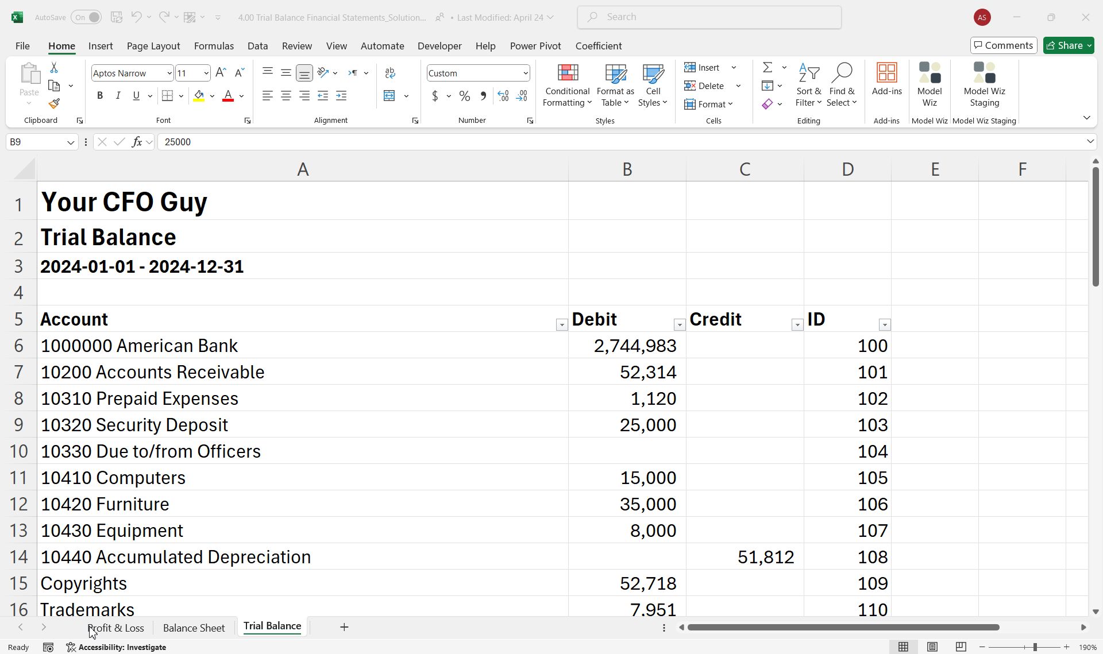This screenshot has height=654, width=1103.
Task: Click the Comments button
Action: coord(1004,45)
